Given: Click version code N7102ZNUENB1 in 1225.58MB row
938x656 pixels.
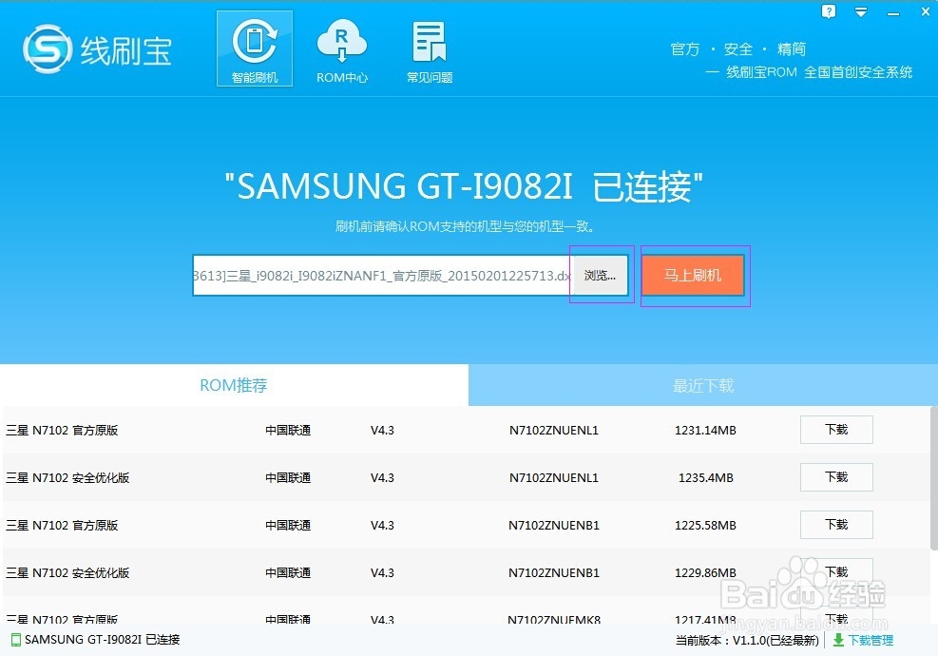Looking at the screenshot, I should [x=554, y=526].
